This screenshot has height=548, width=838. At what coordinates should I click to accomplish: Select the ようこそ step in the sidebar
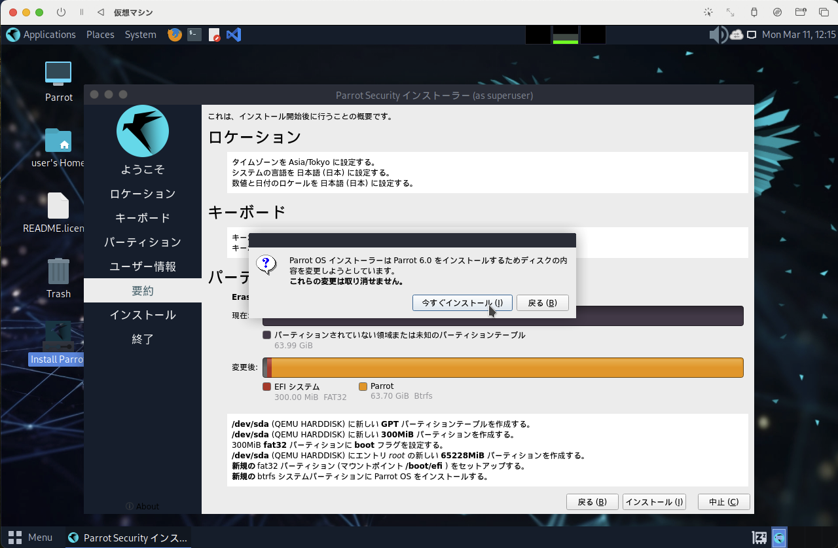point(143,170)
